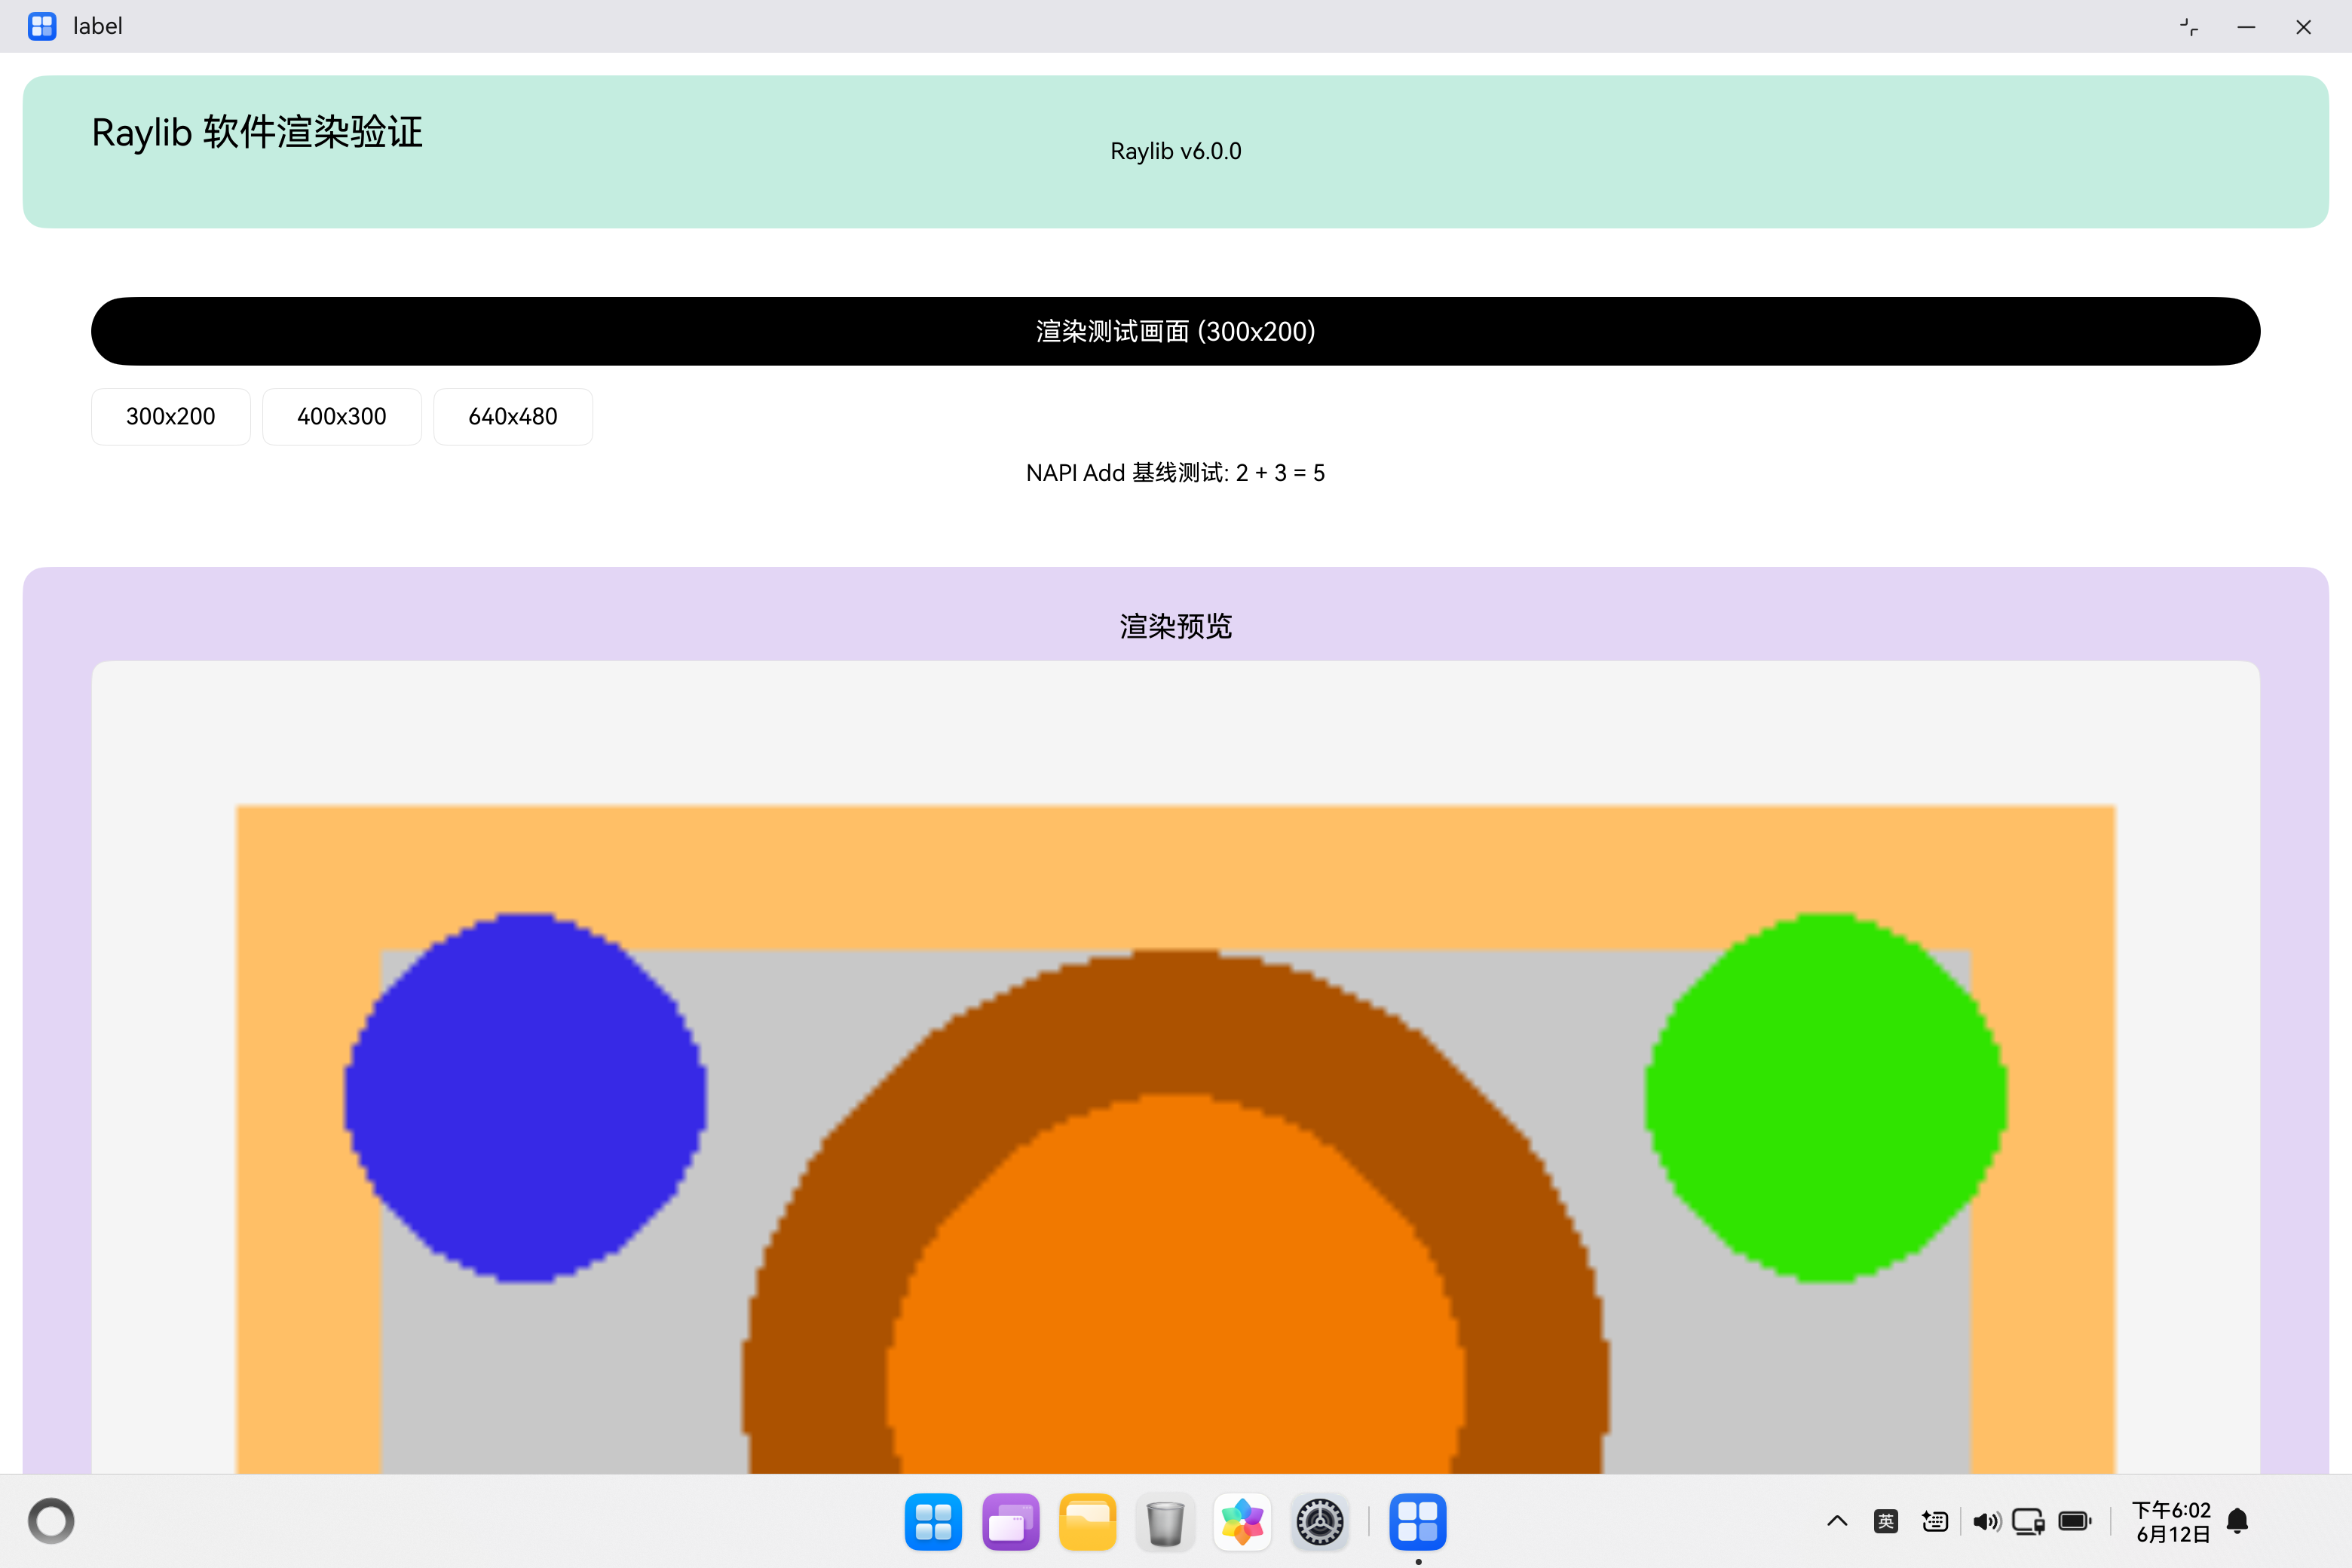The image size is (2352, 1568).
Task: Open Settings gear in the dock
Action: 1320,1522
